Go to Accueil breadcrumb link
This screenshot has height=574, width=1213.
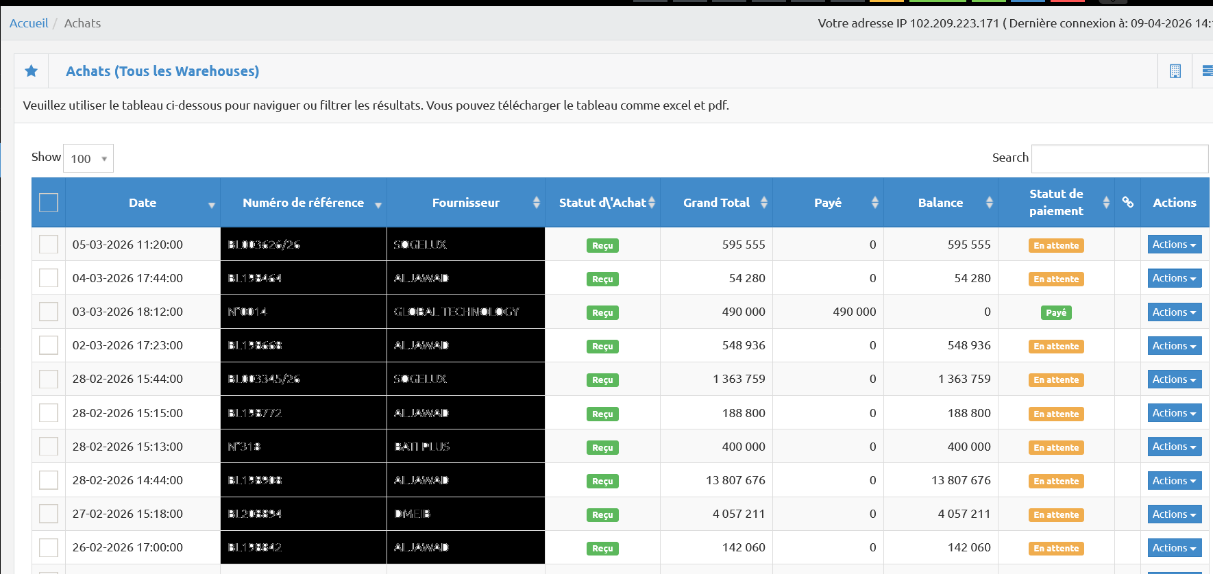(x=29, y=23)
